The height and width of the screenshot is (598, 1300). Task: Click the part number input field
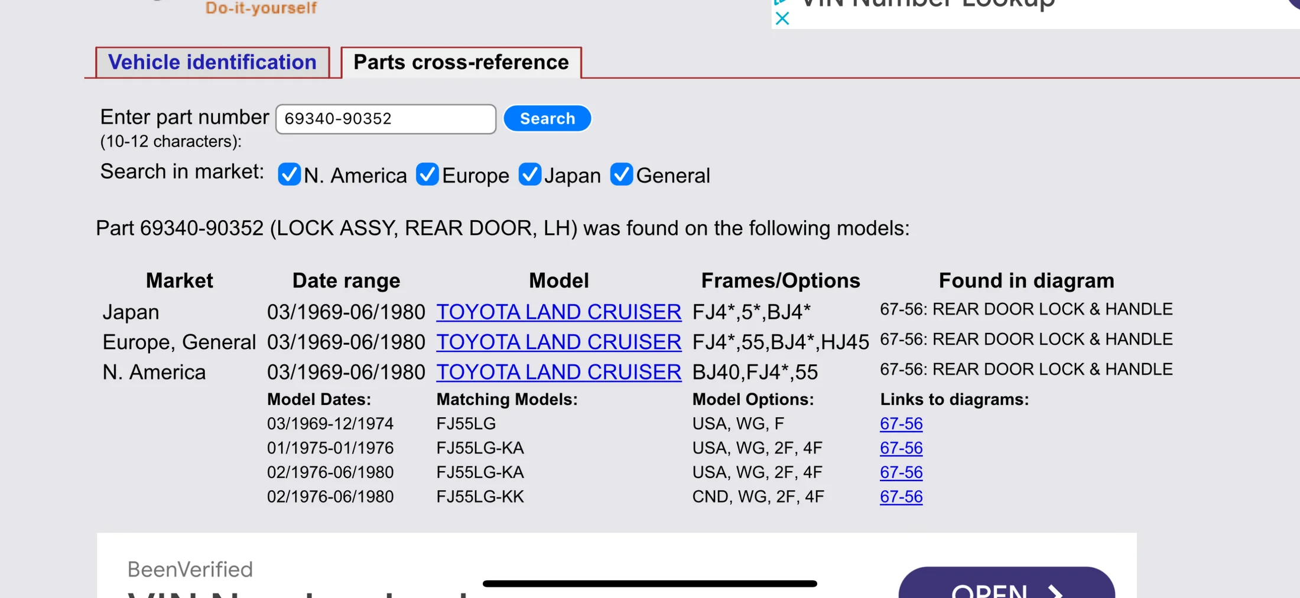tap(385, 119)
